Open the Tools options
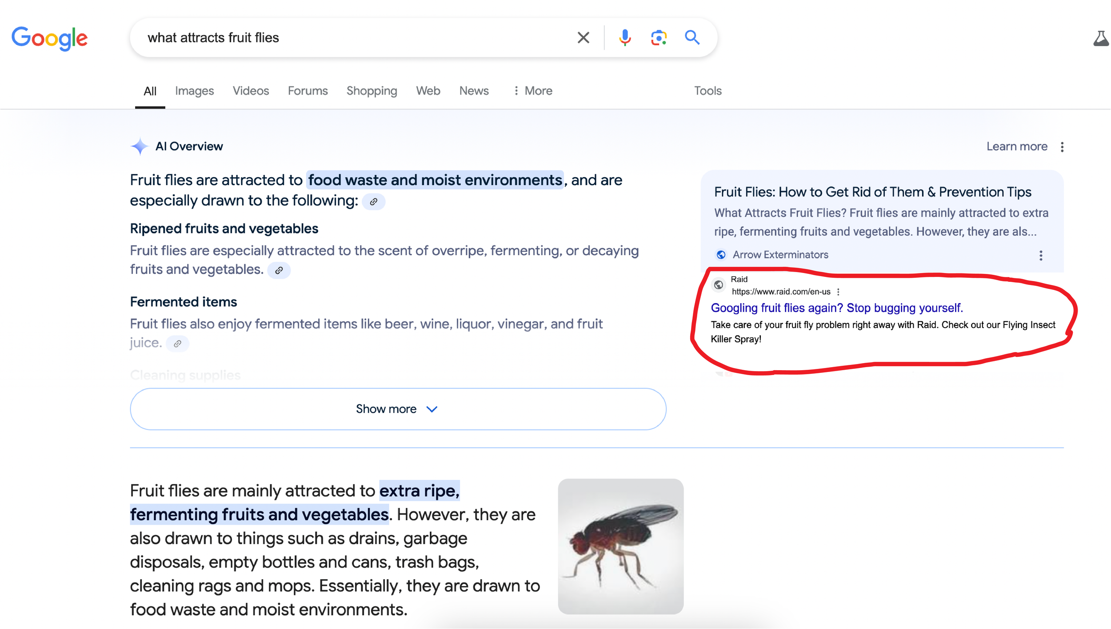Viewport: 1111px width, 629px height. tap(707, 91)
